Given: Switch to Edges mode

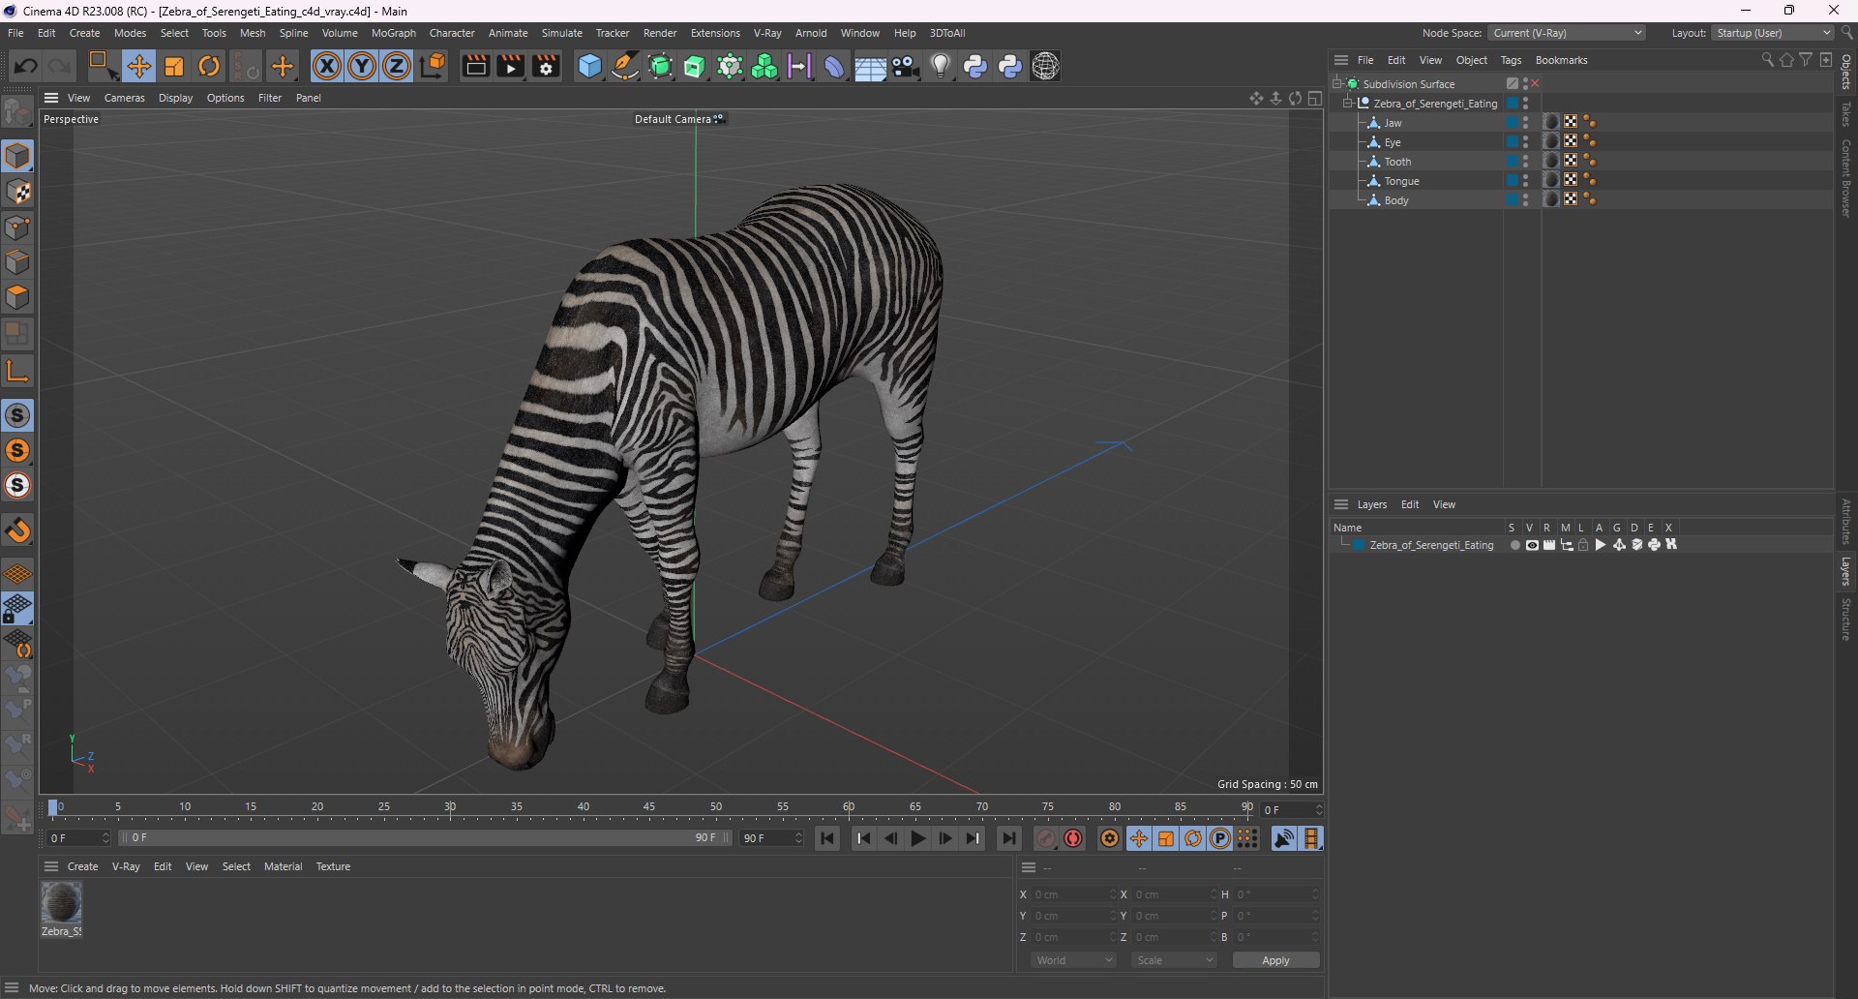Looking at the screenshot, I should [17, 262].
